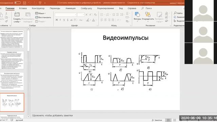Center the text alignment
The width and height of the screenshot is (217, 122).
[x=105, y=20]
